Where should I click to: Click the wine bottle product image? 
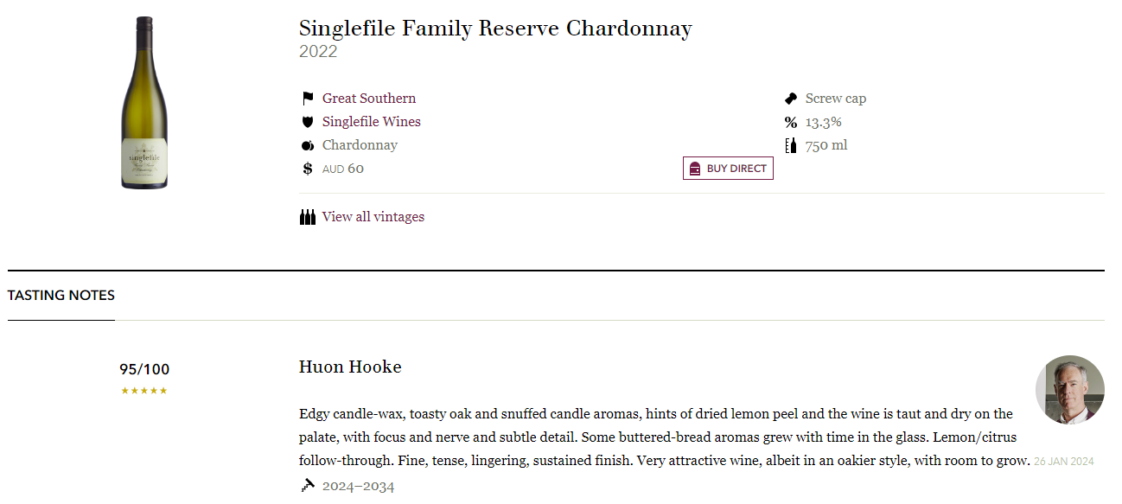(144, 103)
